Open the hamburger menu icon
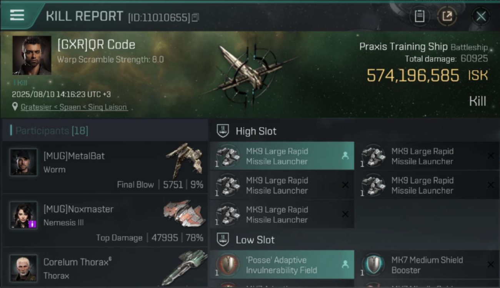The height and width of the screenshot is (288, 500). click(x=17, y=15)
